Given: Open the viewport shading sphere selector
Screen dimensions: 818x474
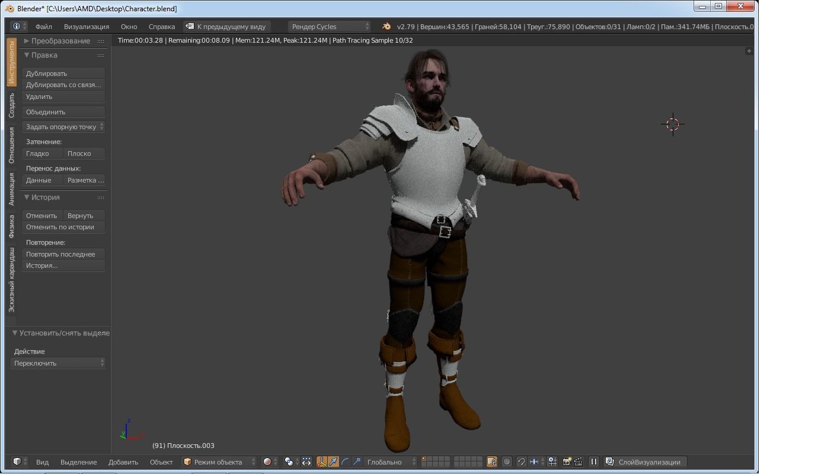Looking at the screenshot, I should [x=270, y=462].
